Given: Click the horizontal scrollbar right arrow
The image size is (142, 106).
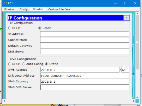Looking at the screenshot, I should (134, 101).
